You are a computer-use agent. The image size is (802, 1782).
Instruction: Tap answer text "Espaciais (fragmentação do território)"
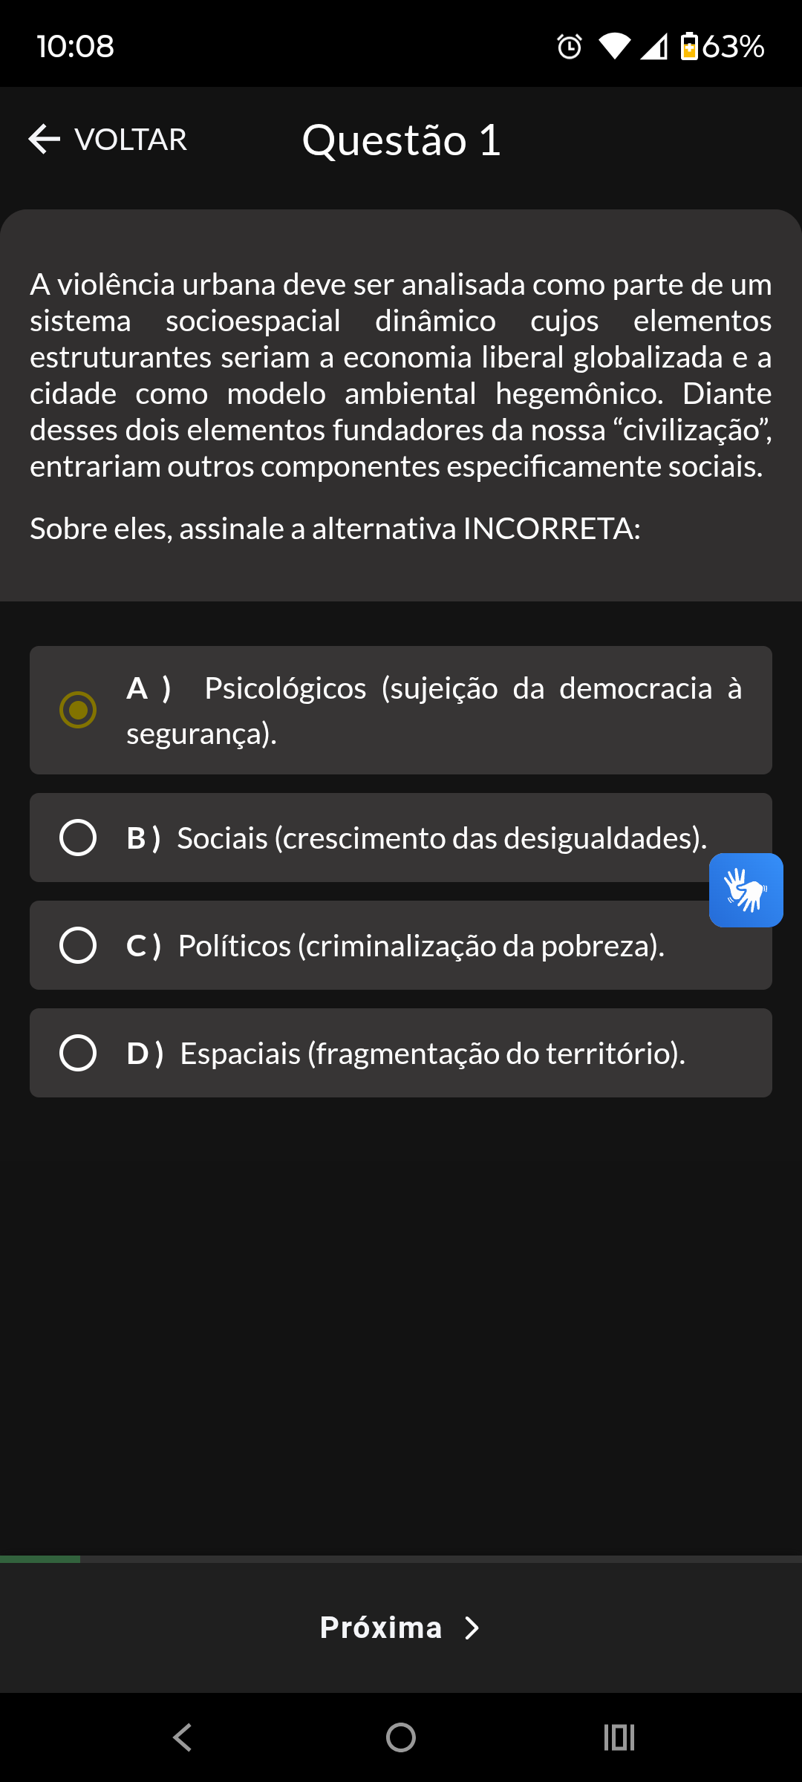[432, 1054]
